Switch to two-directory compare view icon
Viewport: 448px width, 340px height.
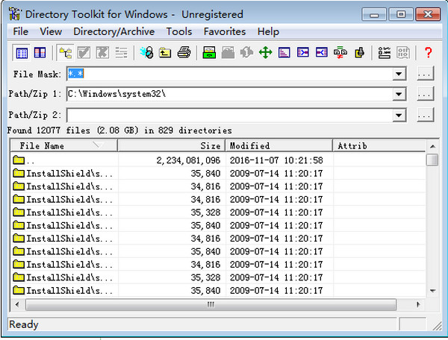[x=40, y=53]
